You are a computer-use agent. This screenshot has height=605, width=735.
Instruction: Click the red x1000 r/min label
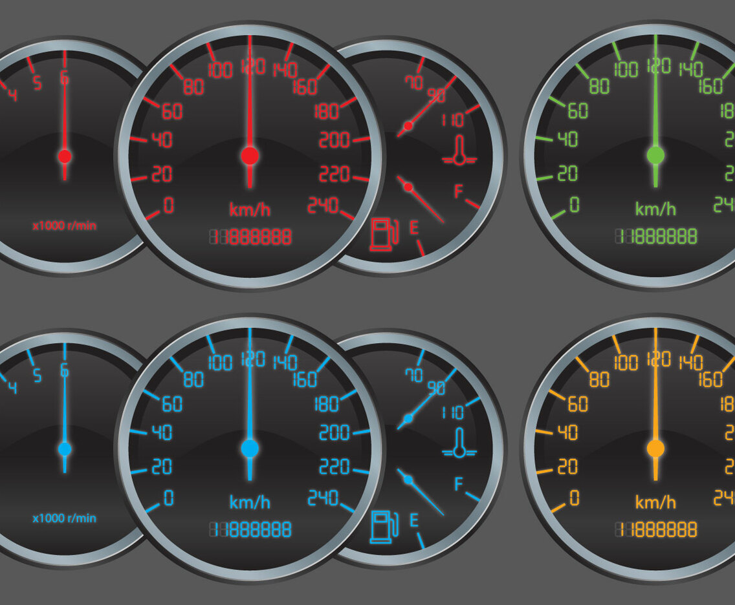coord(65,226)
